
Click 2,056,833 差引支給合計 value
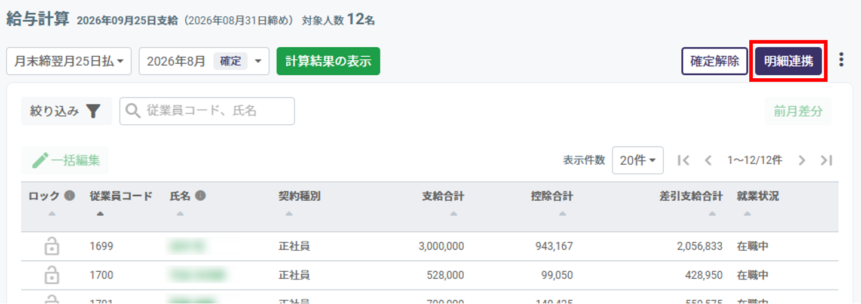700,246
